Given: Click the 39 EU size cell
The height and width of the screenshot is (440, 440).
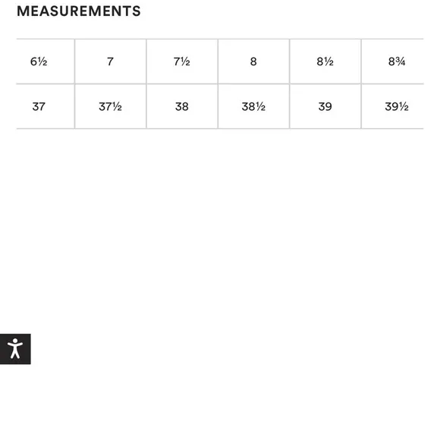Looking at the screenshot, I should click(x=325, y=107).
